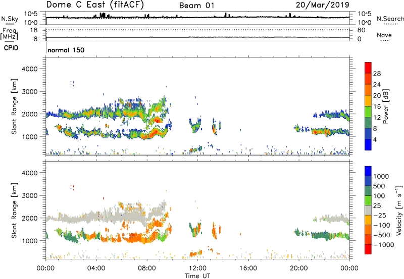Click the '20' label on the Power colorbar
The image size is (404, 279).
coord(377,96)
